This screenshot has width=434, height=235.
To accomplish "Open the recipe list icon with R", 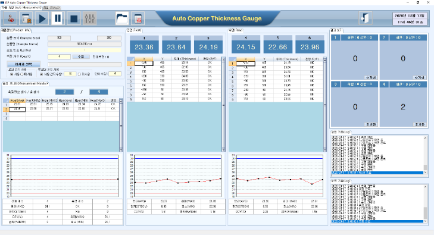I will (x=27, y=18).
